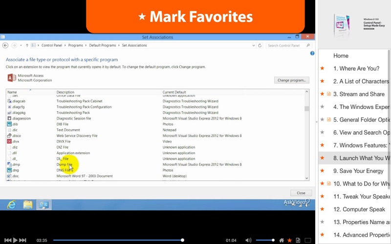
Task: Mark 6. View and Search as favorite
Action: (x=322, y=132)
